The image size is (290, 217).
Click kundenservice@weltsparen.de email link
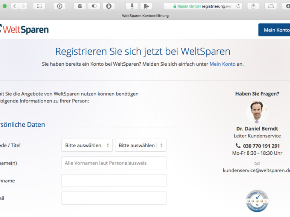coord(256,170)
